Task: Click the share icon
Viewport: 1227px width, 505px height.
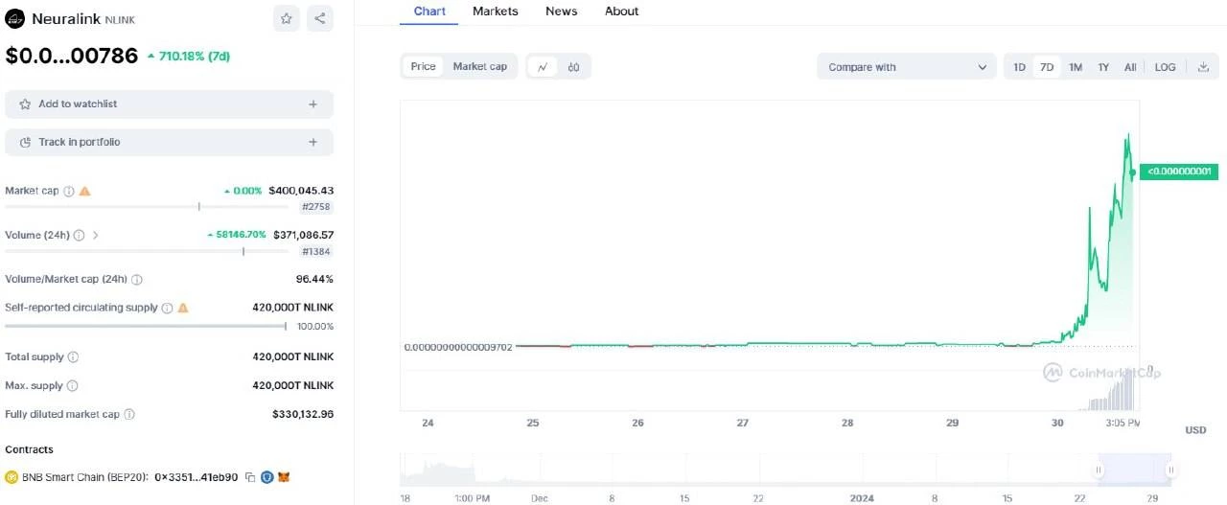Action: 319,17
